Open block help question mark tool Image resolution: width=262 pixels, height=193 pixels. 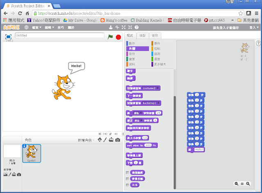(x=136, y=27)
